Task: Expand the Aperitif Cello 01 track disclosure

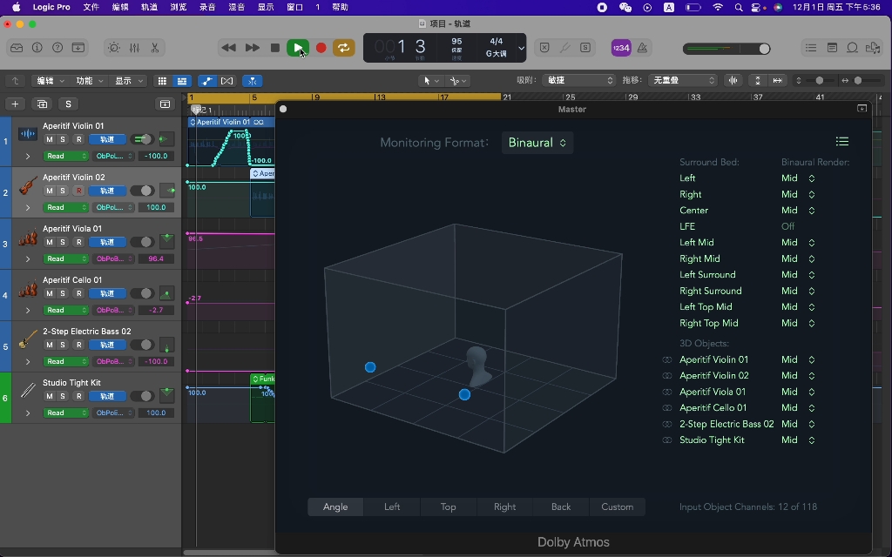Action: click(27, 311)
